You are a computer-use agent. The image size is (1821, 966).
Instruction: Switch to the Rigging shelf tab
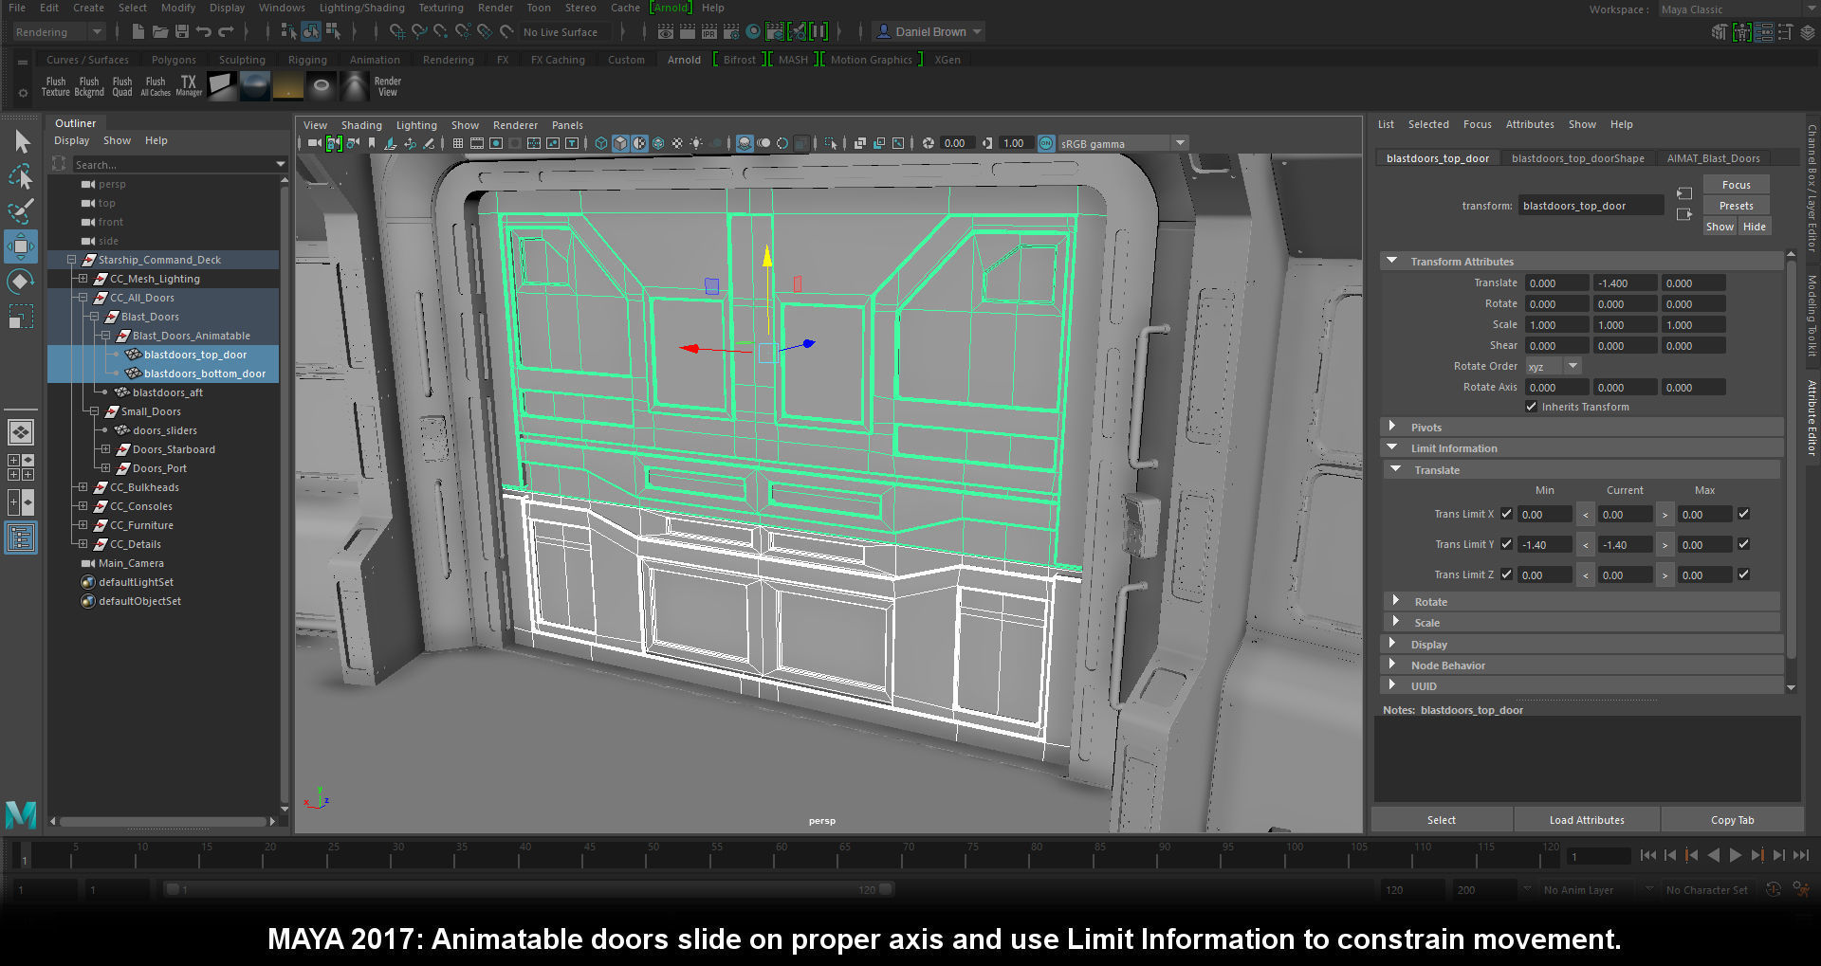coord(307,60)
